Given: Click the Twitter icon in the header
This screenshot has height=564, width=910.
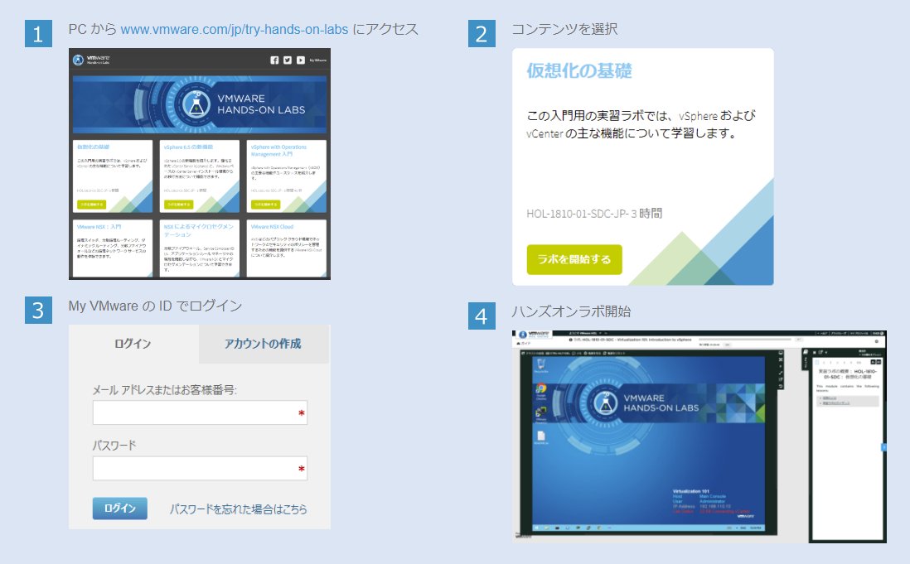Looking at the screenshot, I should coord(287,61).
